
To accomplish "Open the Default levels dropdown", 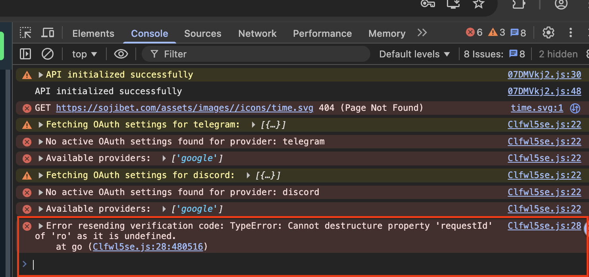I will pyautogui.click(x=414, y=54).
